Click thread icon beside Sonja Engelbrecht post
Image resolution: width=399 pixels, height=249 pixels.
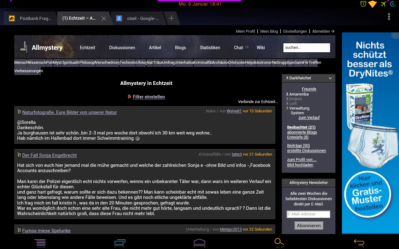point(19,155)
